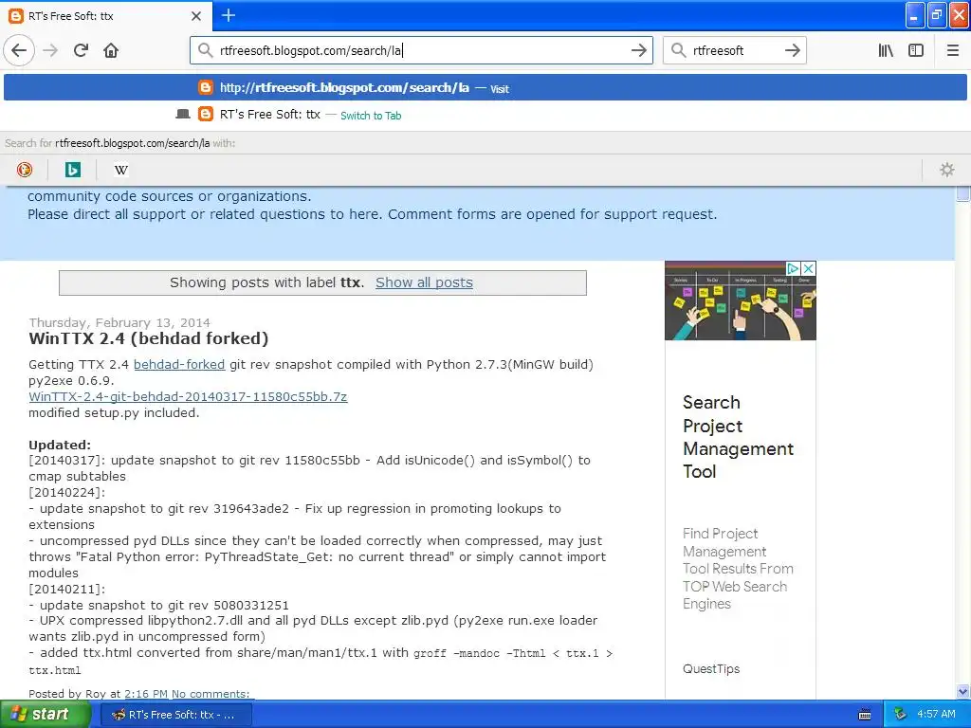Click the forward navigation arrow
Screen dimensions: 971x728
pos(50,50)
